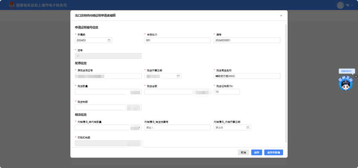Click the 保存 button
The width and height of the screenshot is (358, 168).
257,152
